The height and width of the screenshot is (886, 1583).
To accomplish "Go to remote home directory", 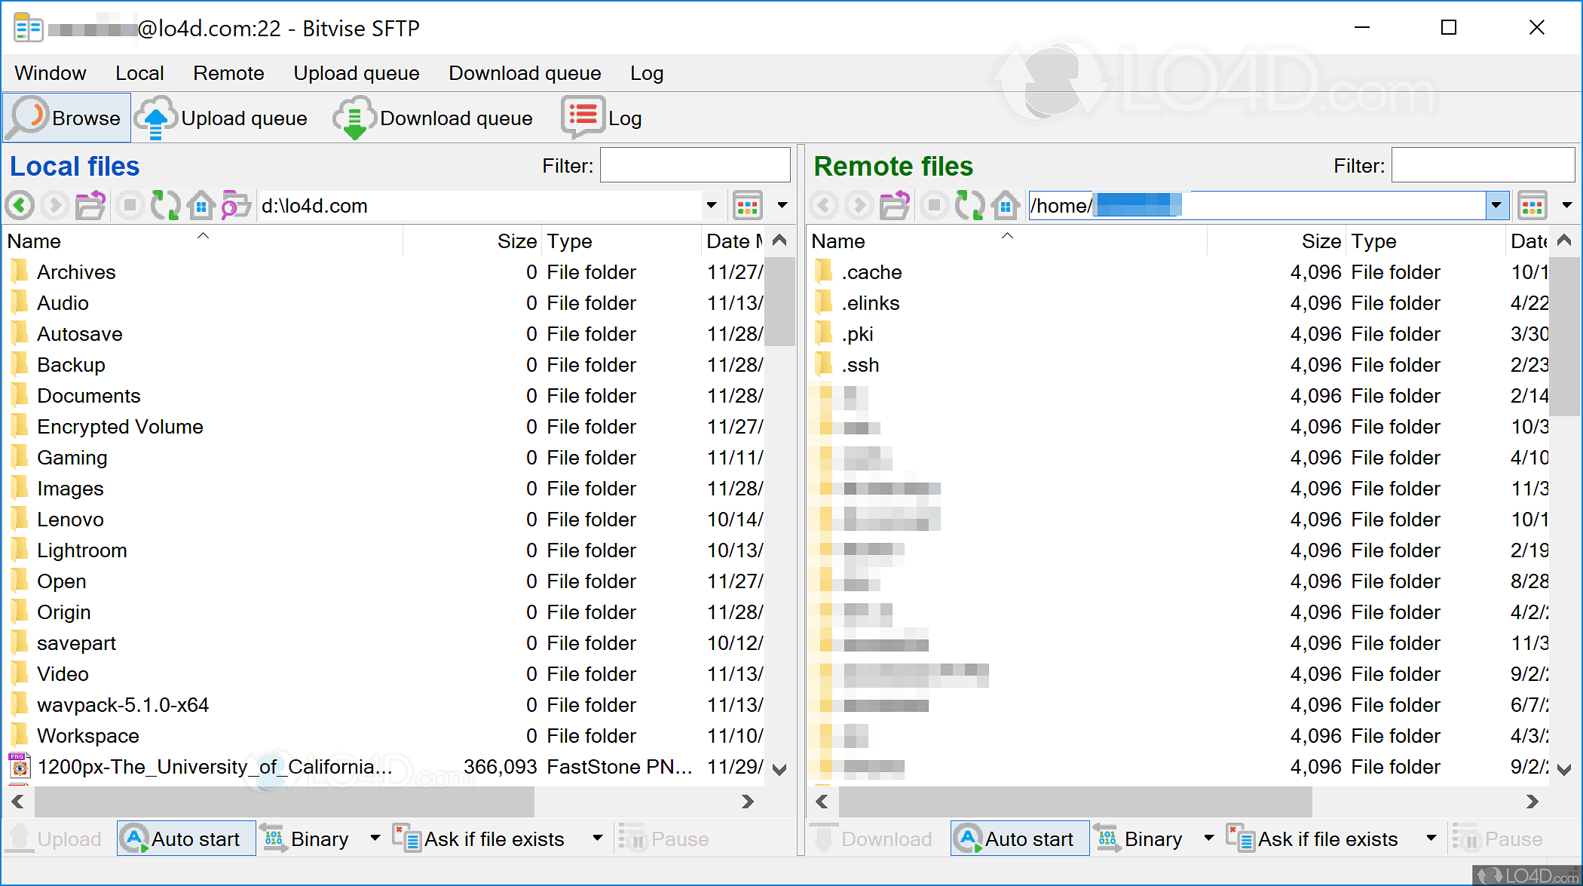I will click(1006, 205).
